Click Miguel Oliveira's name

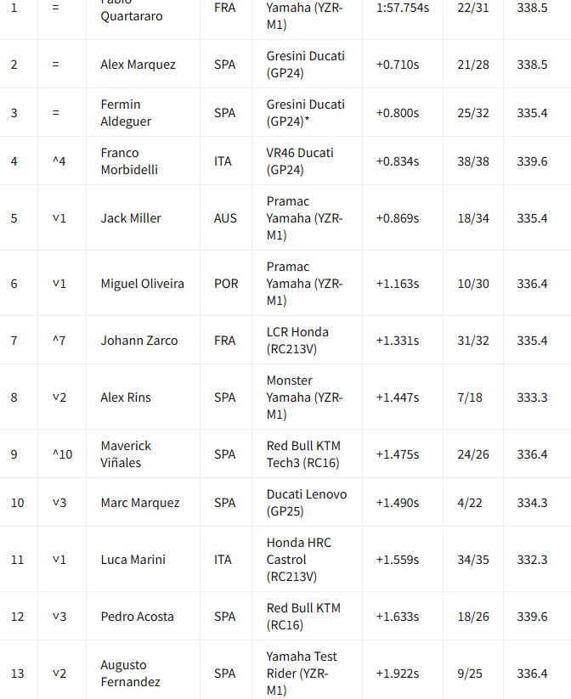(x=142, y=284)
